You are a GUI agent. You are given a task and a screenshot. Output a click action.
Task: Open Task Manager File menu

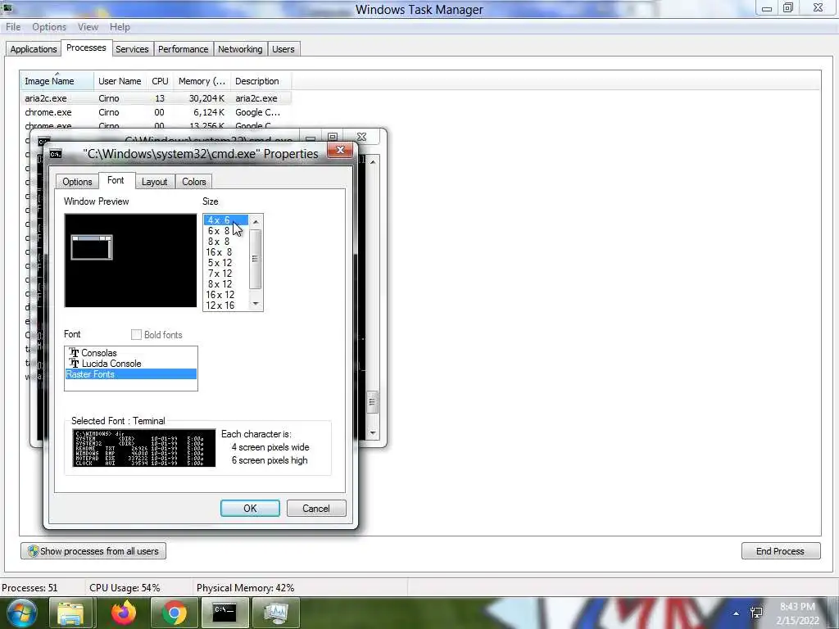(13, 27)
